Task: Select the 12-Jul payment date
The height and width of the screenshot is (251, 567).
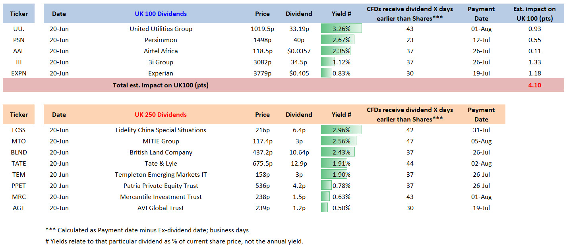Action: 481,40
